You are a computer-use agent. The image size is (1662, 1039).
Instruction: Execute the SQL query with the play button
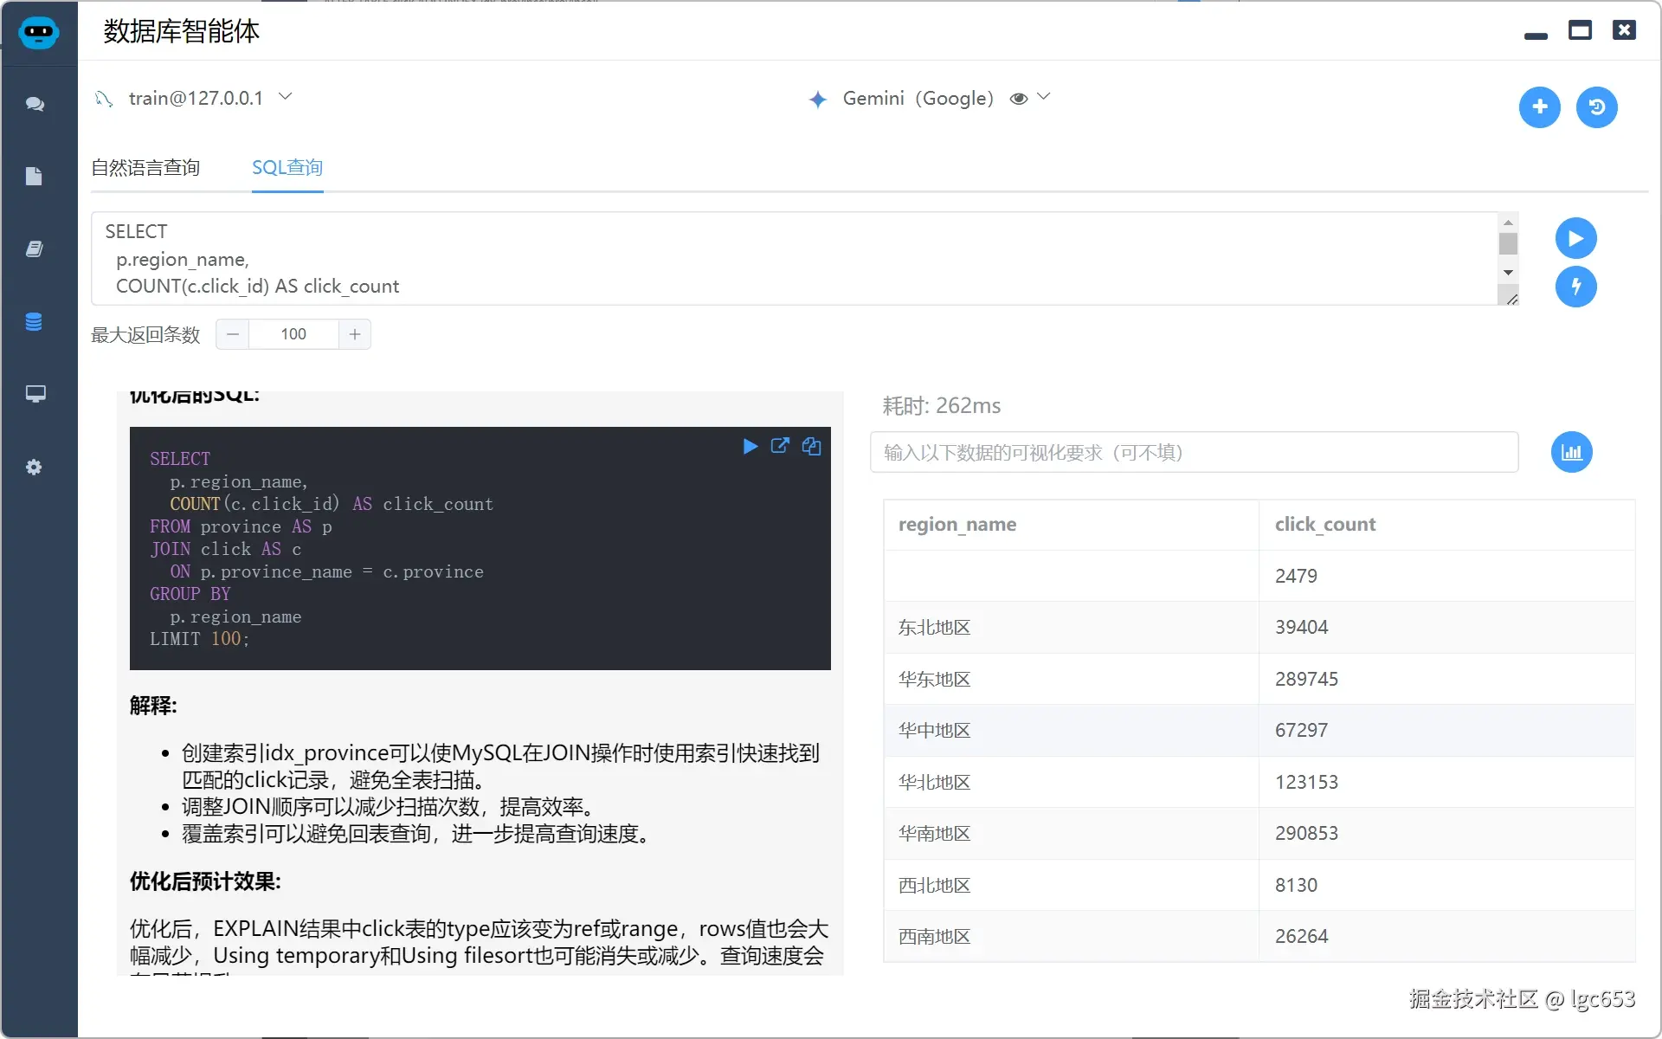(x=1576, y=237)
